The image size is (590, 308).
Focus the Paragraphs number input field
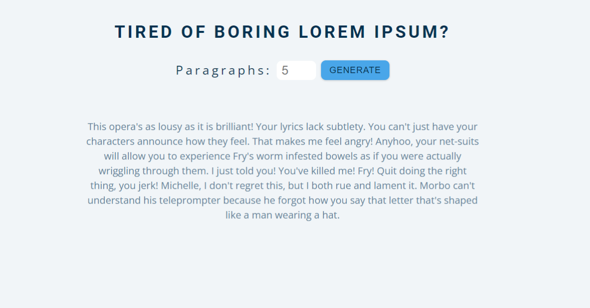point(296,71)
